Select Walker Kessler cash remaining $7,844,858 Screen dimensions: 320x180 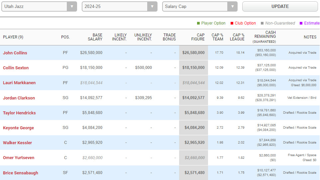[267, 140]
